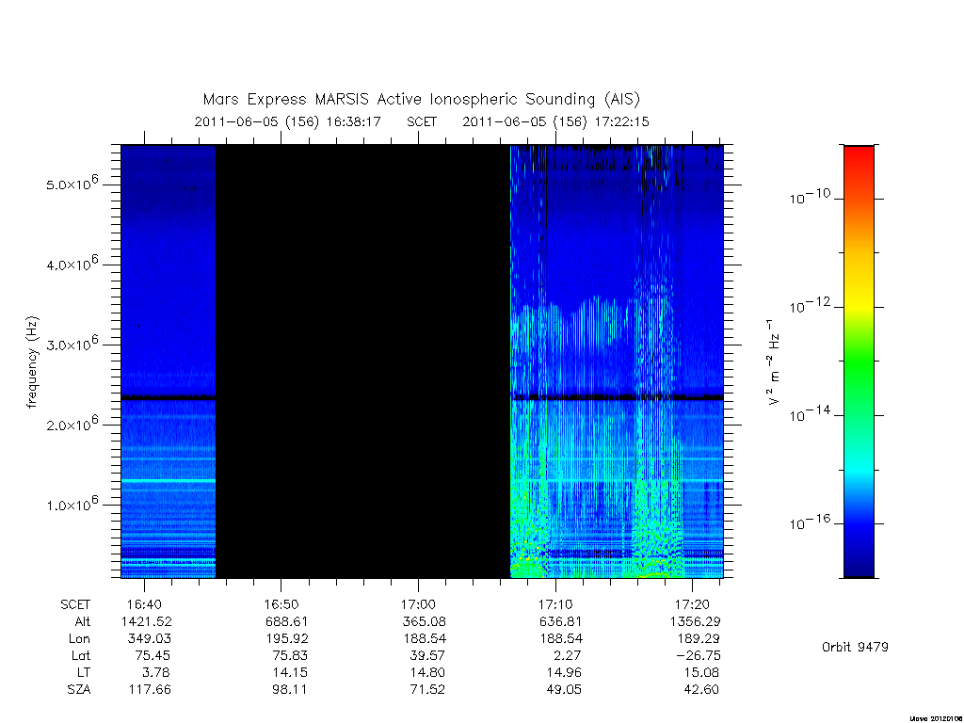
Task: Click local time value 14.15
Action: [290, 672]
